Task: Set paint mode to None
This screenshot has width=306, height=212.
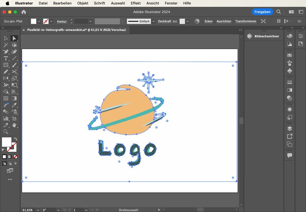Action: pos(16,157)
